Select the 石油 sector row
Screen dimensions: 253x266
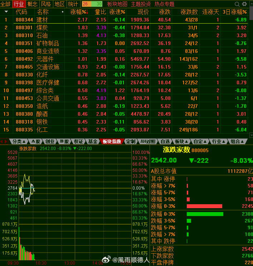click(124, 35)
